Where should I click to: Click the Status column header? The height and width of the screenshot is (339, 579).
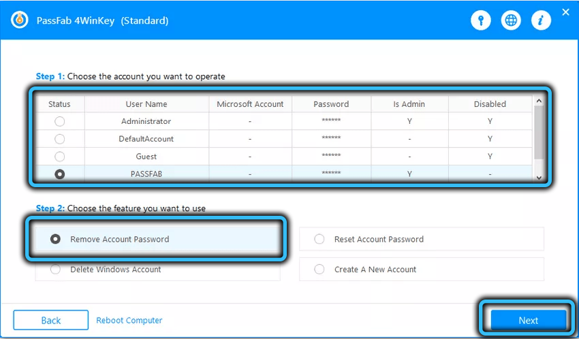59,104
